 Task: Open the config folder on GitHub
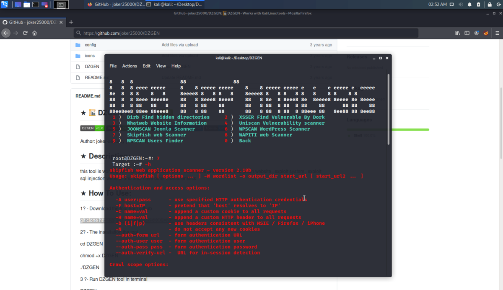coord(90,45)
